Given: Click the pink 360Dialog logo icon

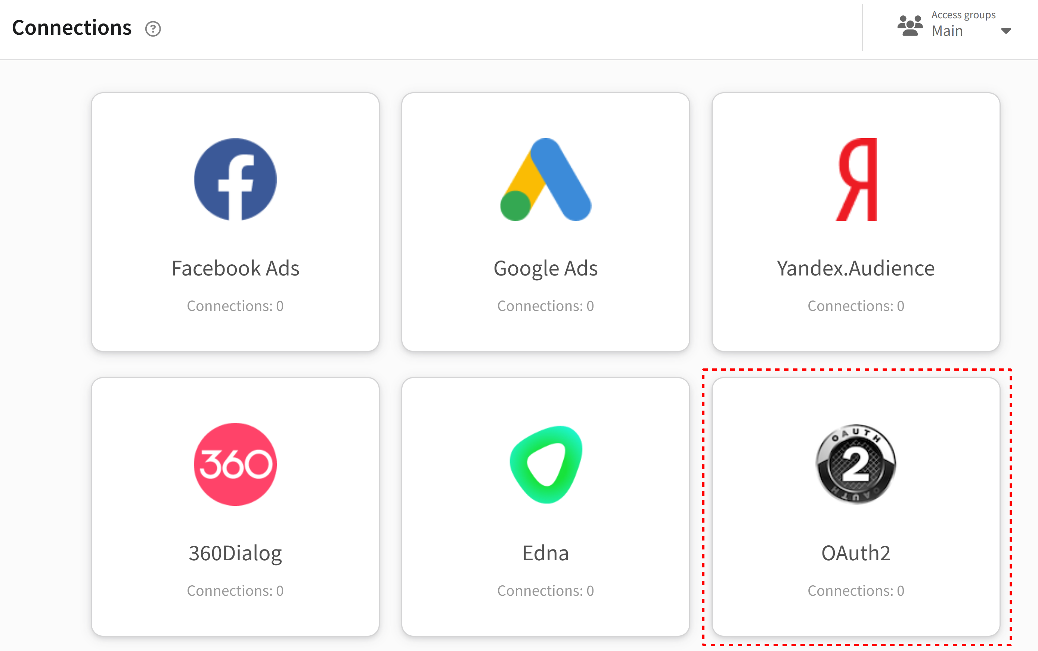Looking at the screenshot, I should pyautogui.click(x=235, y=464).
